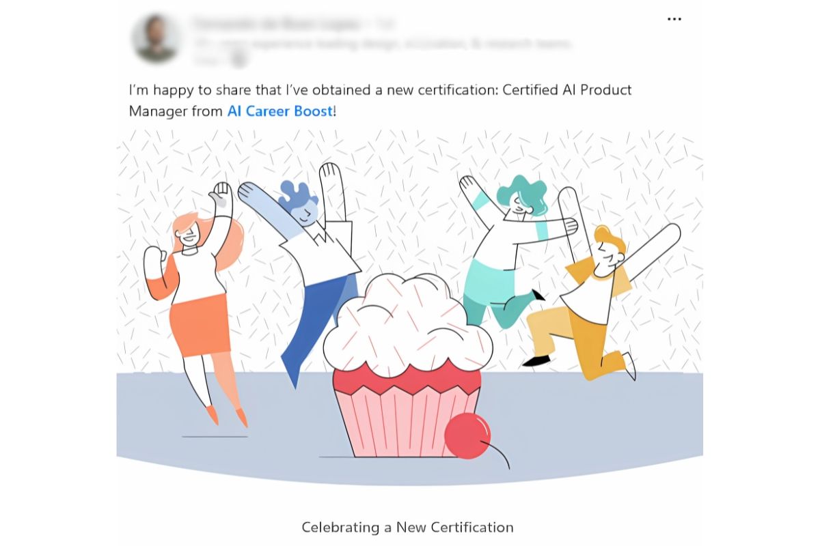Open the three-dot post options menu
The height and width of the screenshot is (546, 820).
click(674, 19)
